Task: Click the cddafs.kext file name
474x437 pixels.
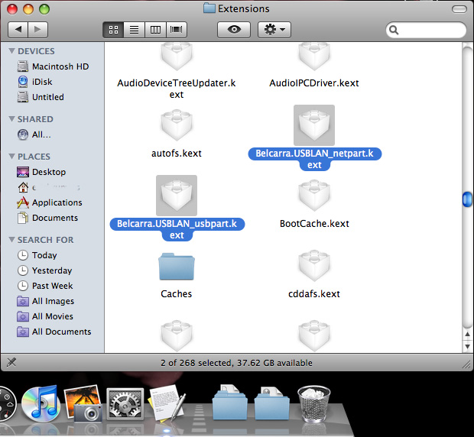Action: coord(314,294)
